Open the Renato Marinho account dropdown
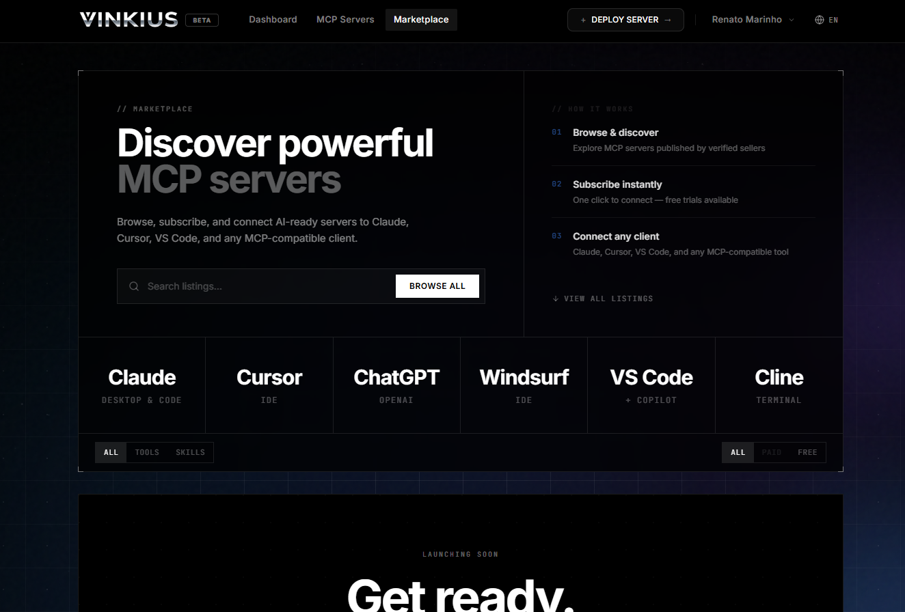The image size is (905, 612). 752,20
